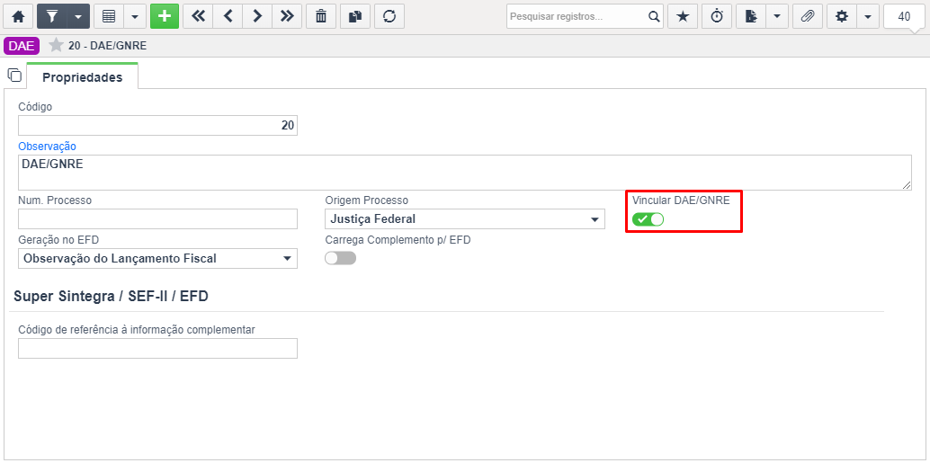Click the search magnifier icon
Image resolution: width=930 pixels, height=463 pixels.
654,16
